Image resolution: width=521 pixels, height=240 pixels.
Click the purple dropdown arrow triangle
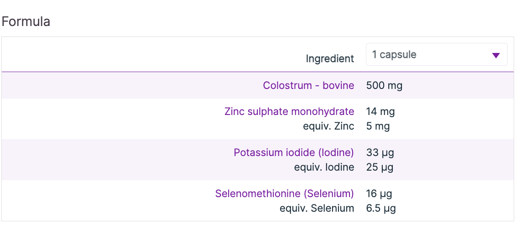[496, 56]
